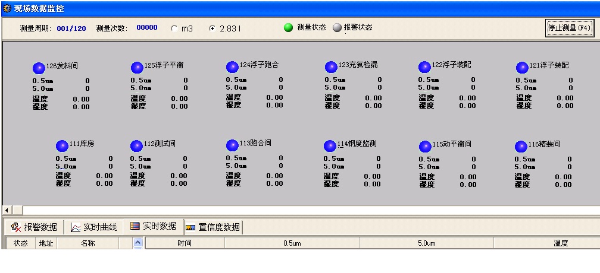Switch to the 实时数据 tab
This screenshot has width=600, height=273.
[153, 226]
